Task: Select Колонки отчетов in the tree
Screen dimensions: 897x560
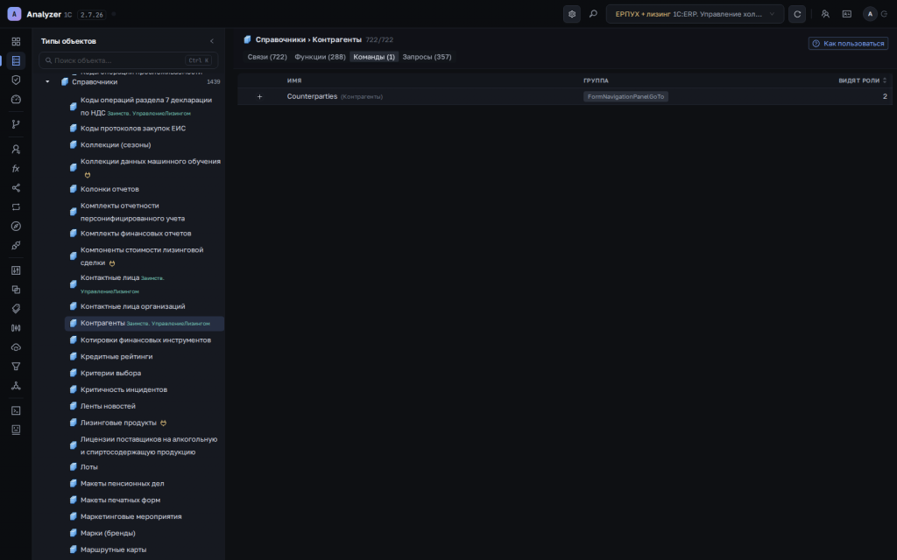Action: click(x=109, y=189)
